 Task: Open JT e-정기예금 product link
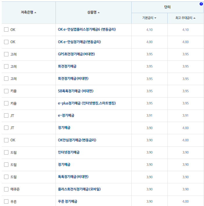click(x=66, y=115)
